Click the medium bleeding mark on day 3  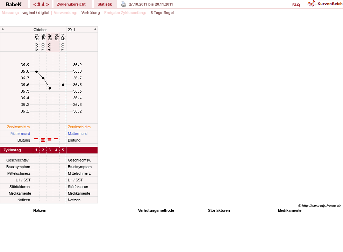49,139
